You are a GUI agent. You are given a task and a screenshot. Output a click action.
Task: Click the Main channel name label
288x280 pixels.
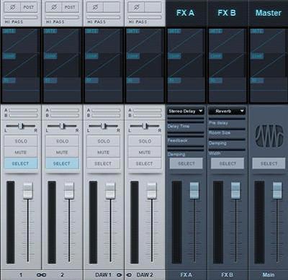point(269,275)
